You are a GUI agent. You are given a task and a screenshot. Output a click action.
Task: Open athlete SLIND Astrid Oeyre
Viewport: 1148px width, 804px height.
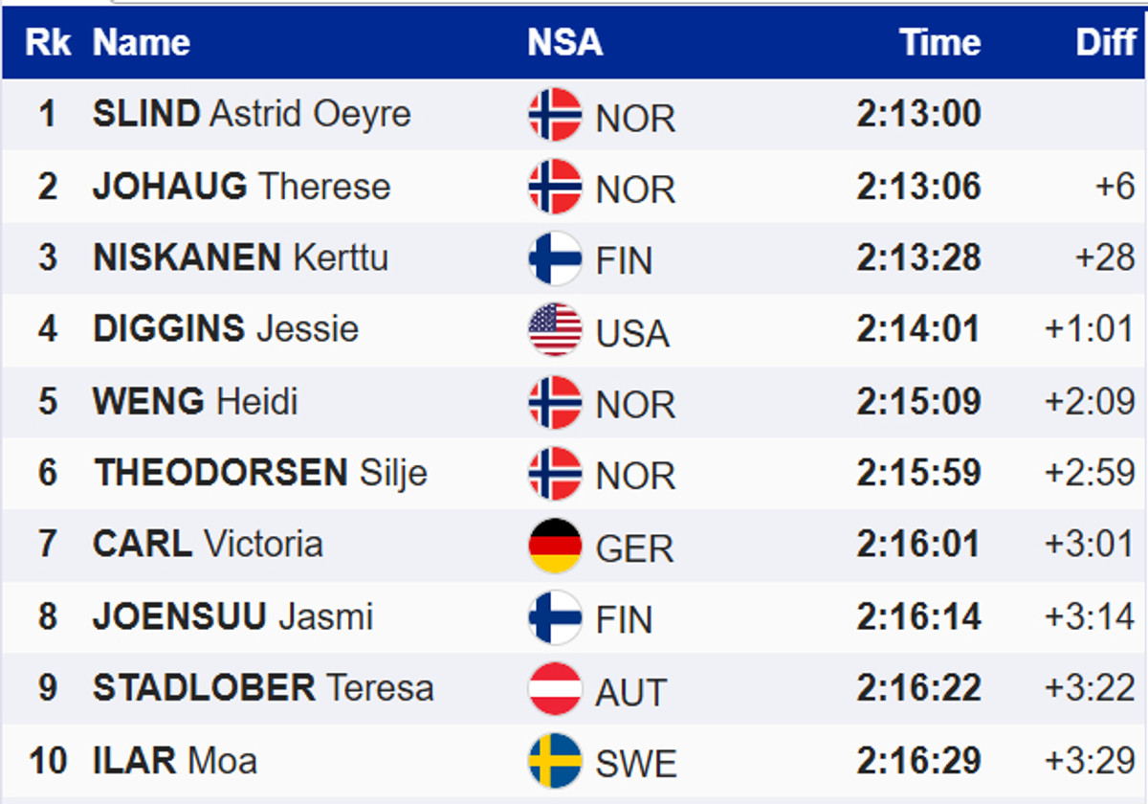coord(252,114)
